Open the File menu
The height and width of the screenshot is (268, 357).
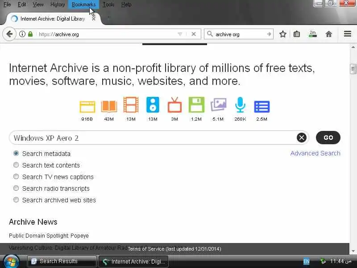pyautogui.click(x=7, y=4)
